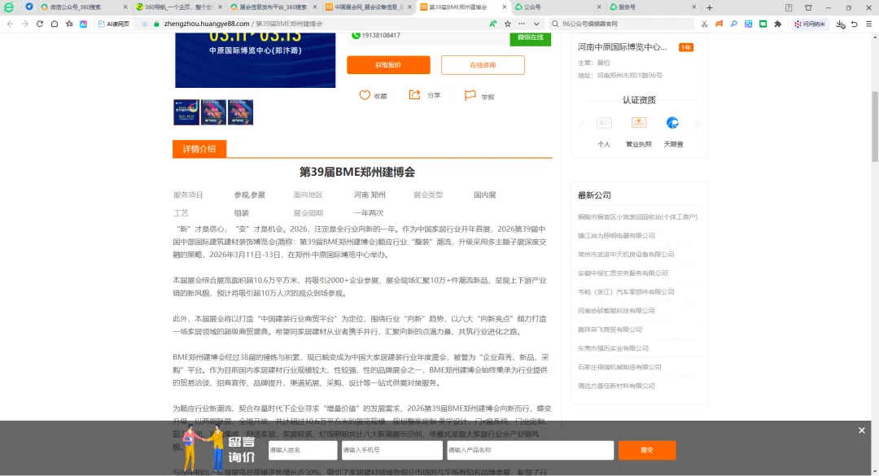Click the 举报 flag icon
Viewport: 879px width, 476px height.
pyautogui.click(x=470, y=96)
